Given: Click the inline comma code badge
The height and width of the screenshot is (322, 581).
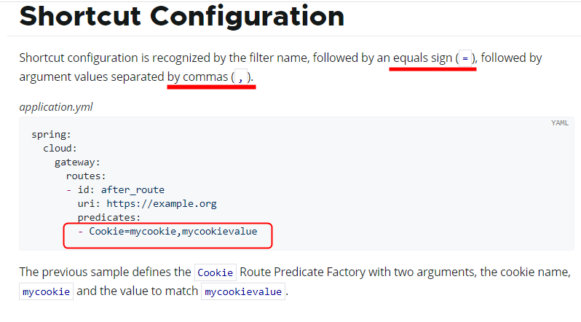Looking at the screenshot, I should tap(241, 77).
